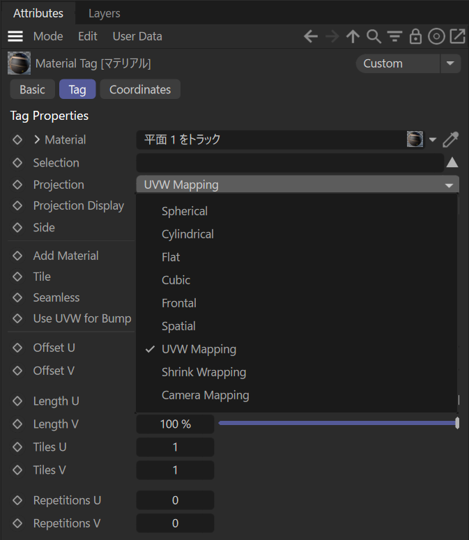Click the Repetitions U value field
The width and height of the screenshot is (469, 540).
(175, 500)
